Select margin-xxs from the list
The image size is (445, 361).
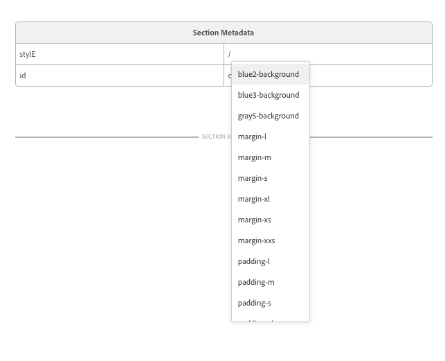[x=271, y=240]
